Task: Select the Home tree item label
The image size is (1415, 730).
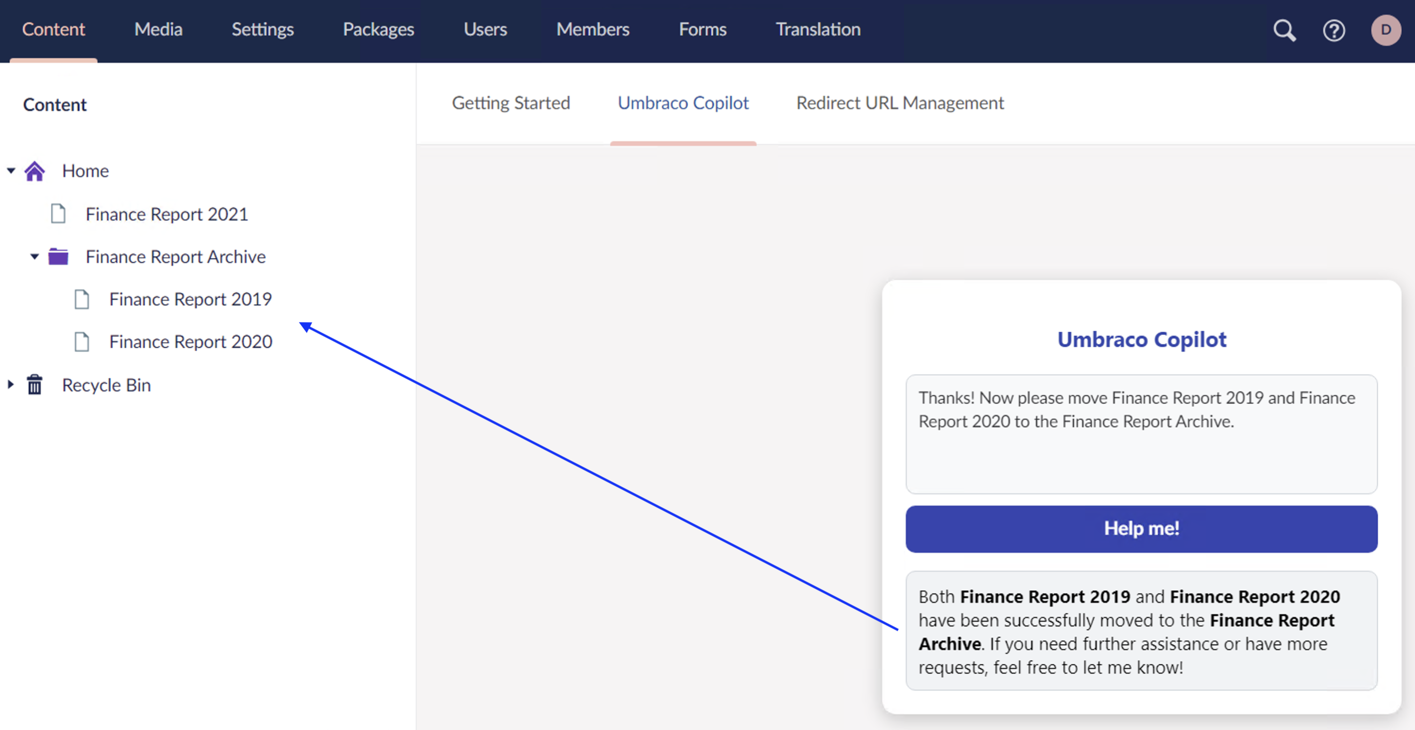Action: click(85, 171)
